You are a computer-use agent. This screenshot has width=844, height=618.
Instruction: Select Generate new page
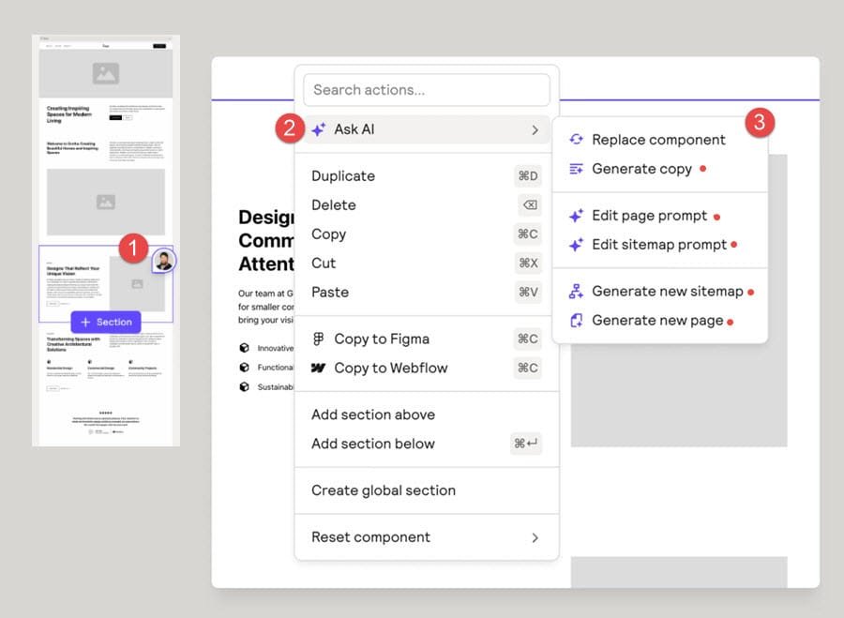click(659, 321)
